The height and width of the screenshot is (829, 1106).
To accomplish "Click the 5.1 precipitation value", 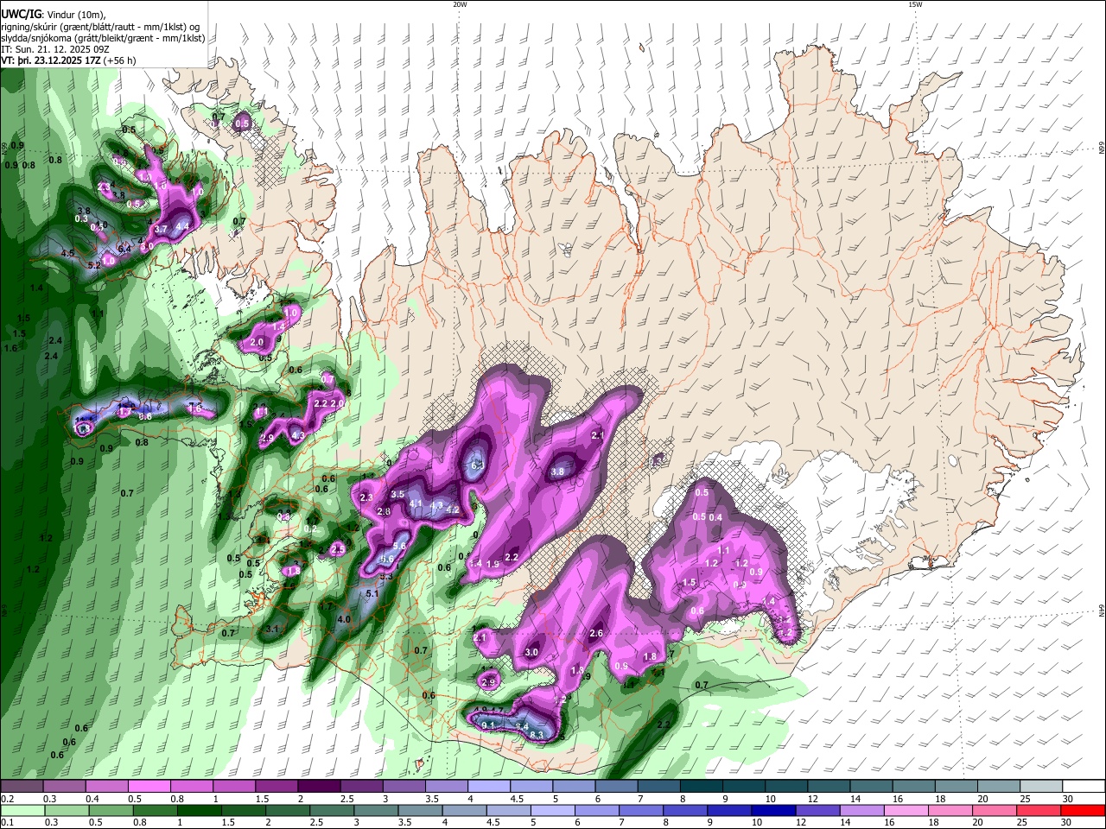I will point(373,594).
